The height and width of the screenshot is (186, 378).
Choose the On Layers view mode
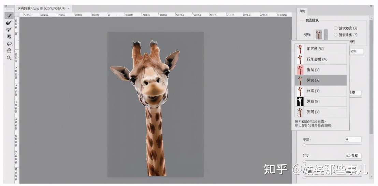[x=321, y=112]
